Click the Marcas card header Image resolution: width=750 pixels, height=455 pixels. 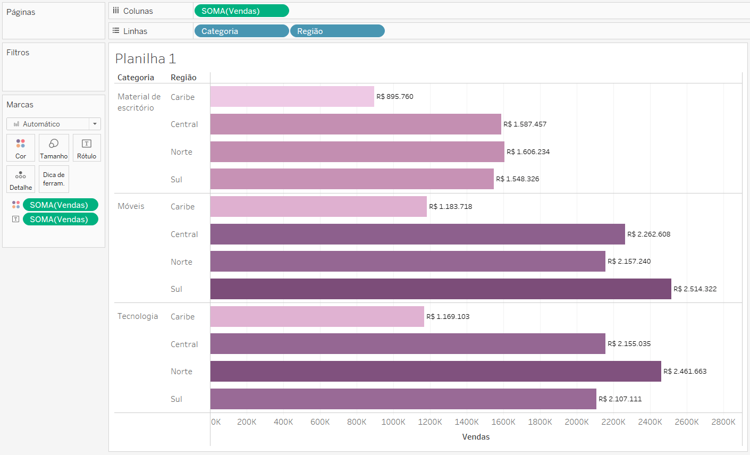[x=20, y=105]
